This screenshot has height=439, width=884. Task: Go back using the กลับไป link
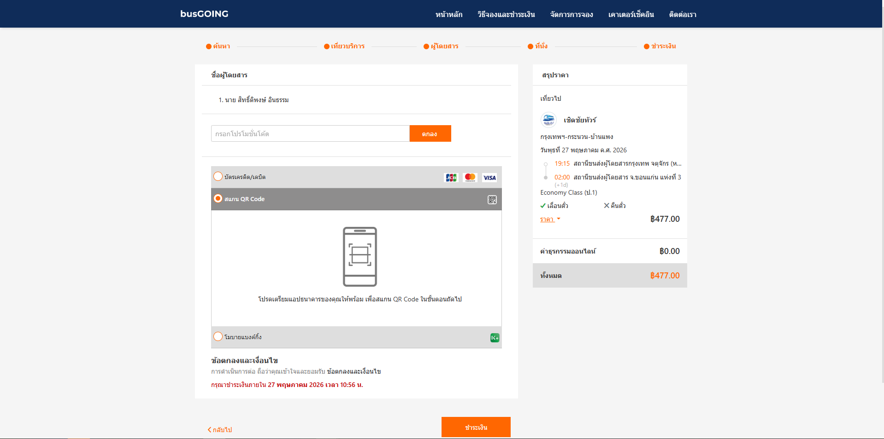pyautogui.click(x=220, y=430)
